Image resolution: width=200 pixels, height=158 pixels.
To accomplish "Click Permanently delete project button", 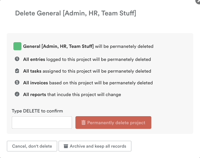I will 113,123.
